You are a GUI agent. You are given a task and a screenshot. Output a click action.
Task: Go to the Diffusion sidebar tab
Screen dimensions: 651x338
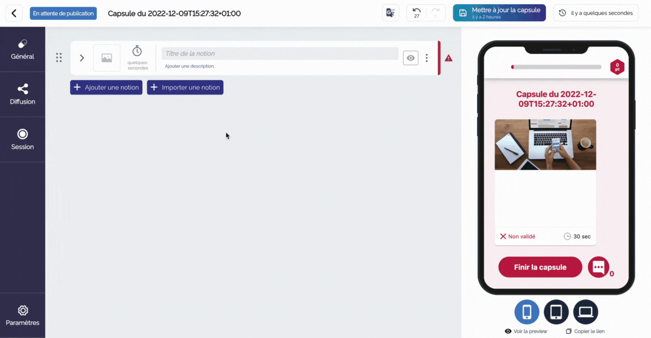[22, 94]
